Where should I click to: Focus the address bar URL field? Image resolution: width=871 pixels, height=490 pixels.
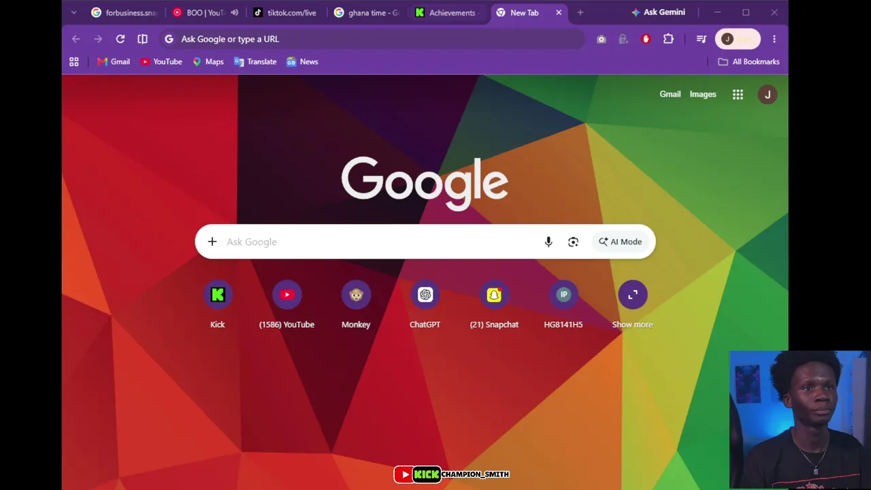[372, 39]
